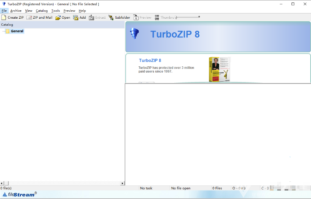Open the Archive menu

click(x=16, y=11)
